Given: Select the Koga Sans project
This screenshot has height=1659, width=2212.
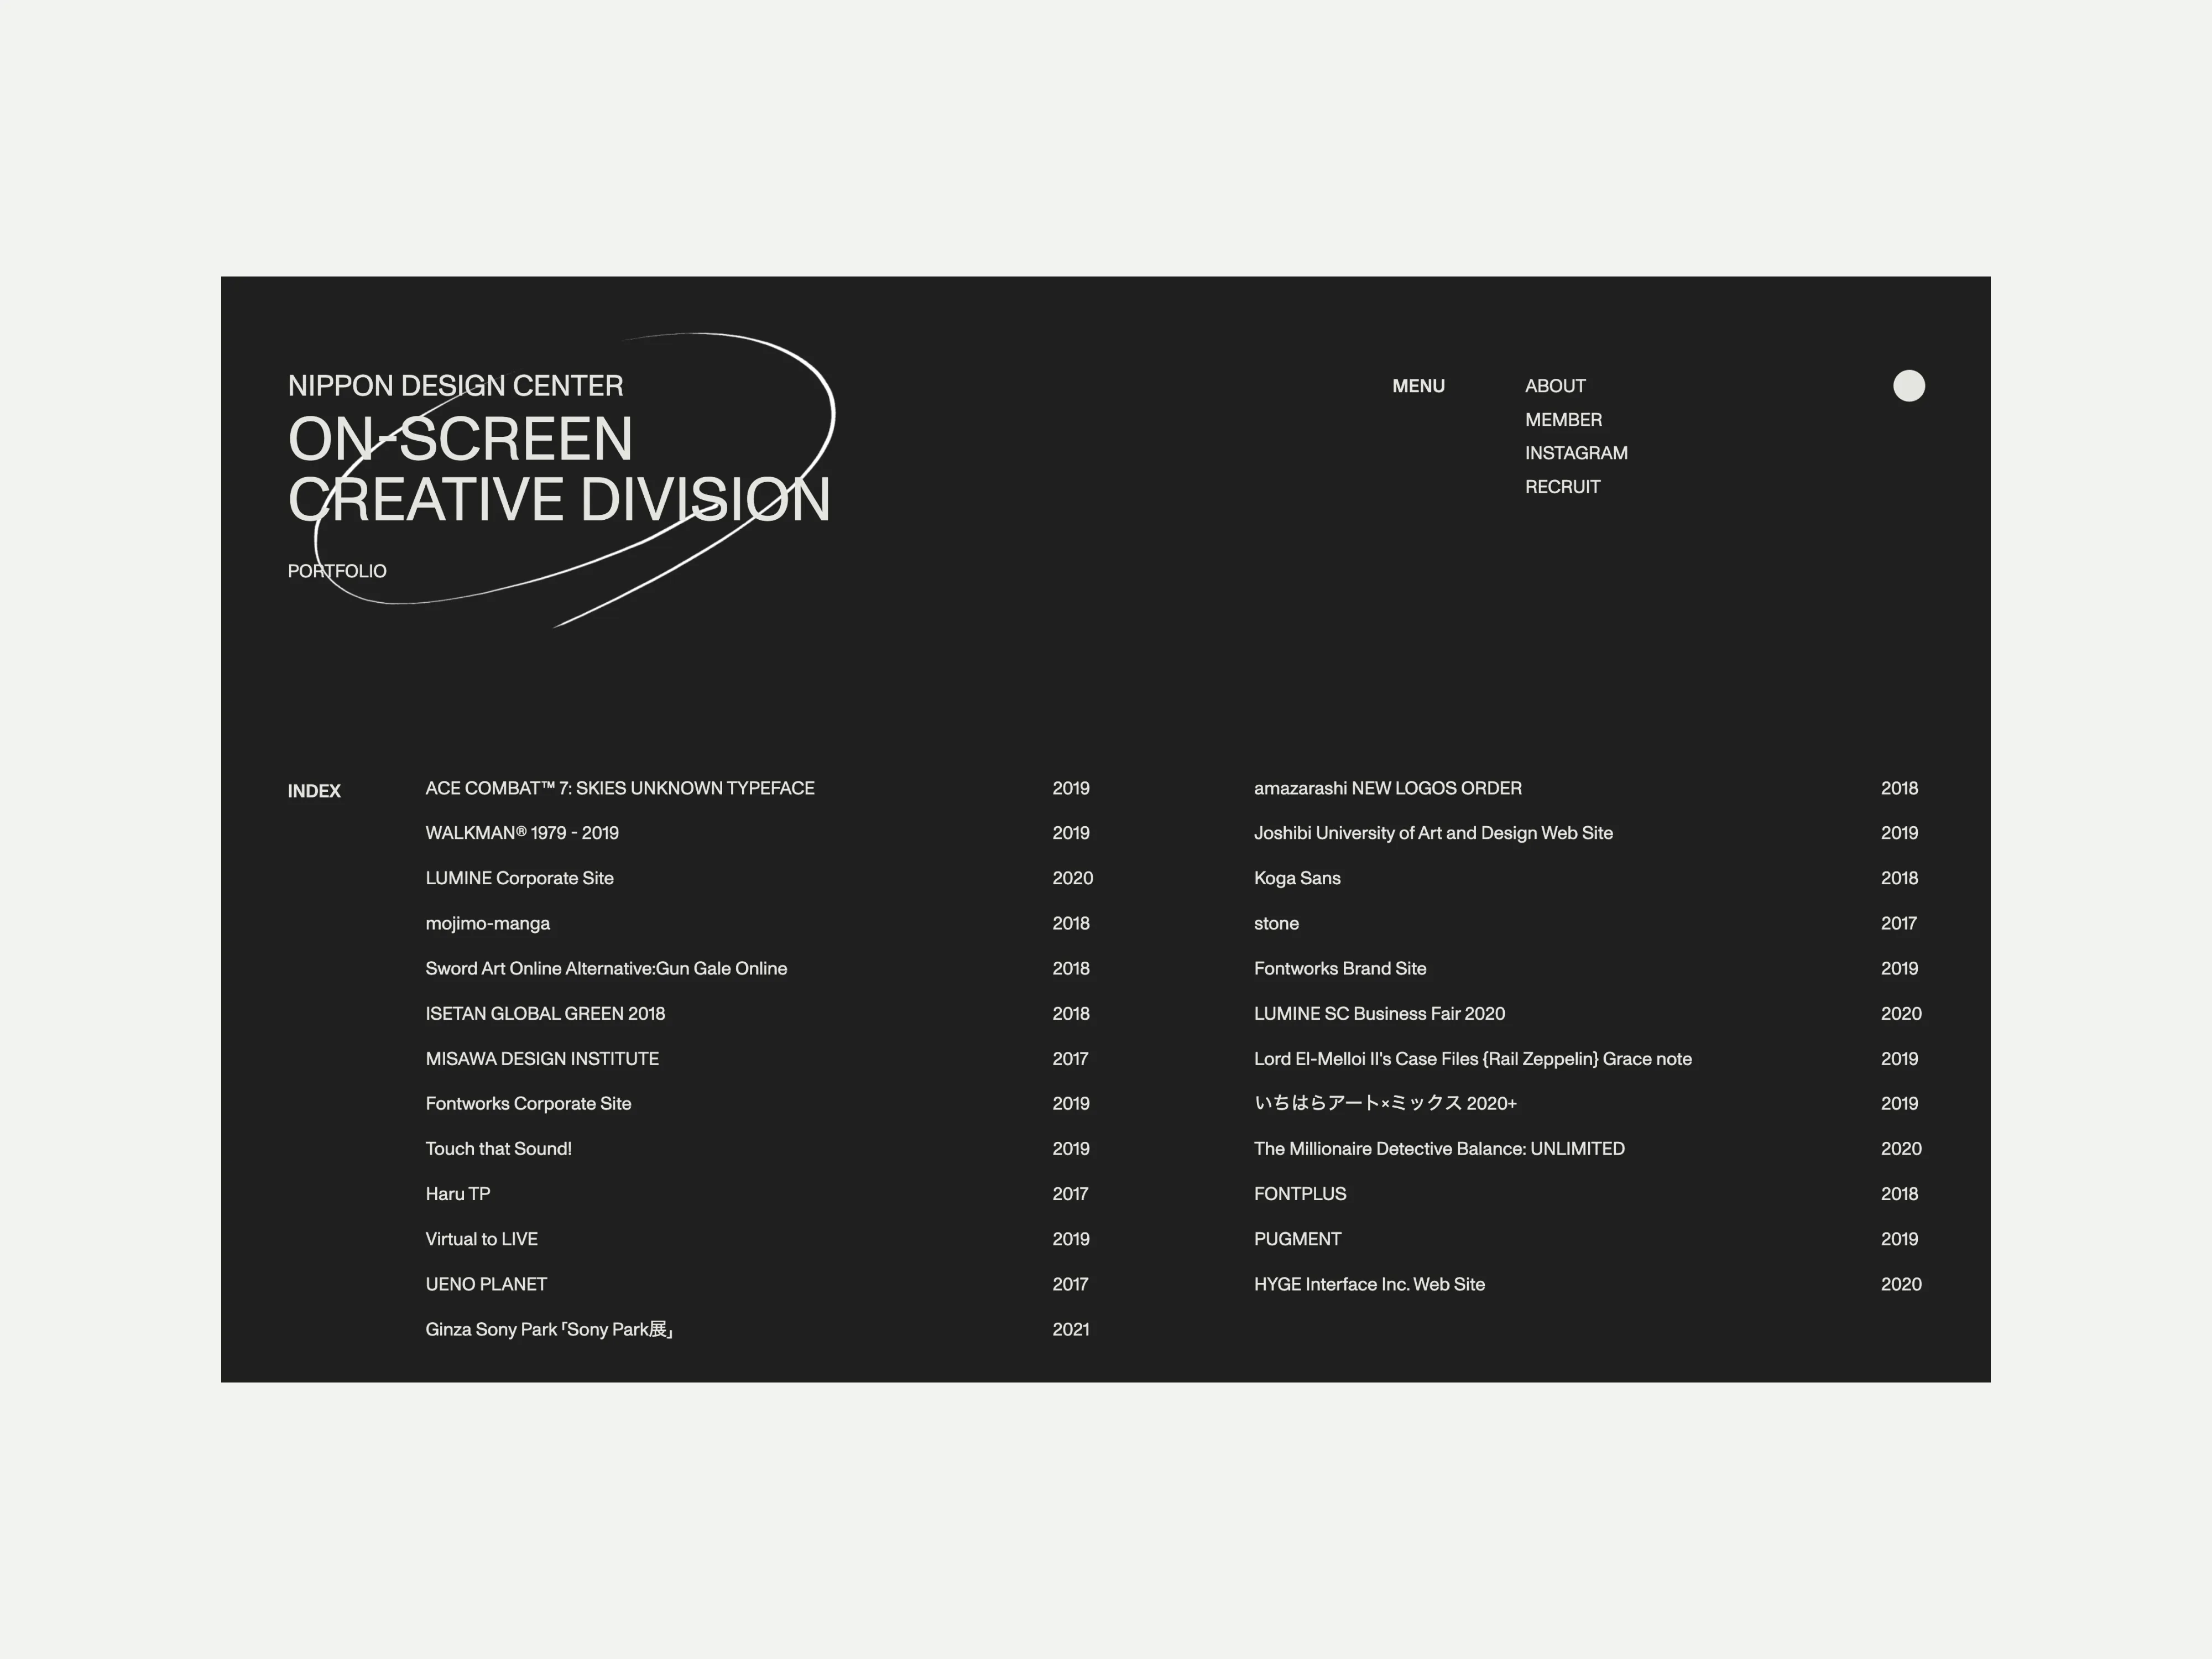Looking at the screenshot, I should [1296, 878].
